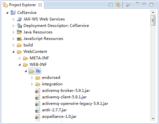Expand the META-INF folder

pyautogui.click(x=20, y=58)
